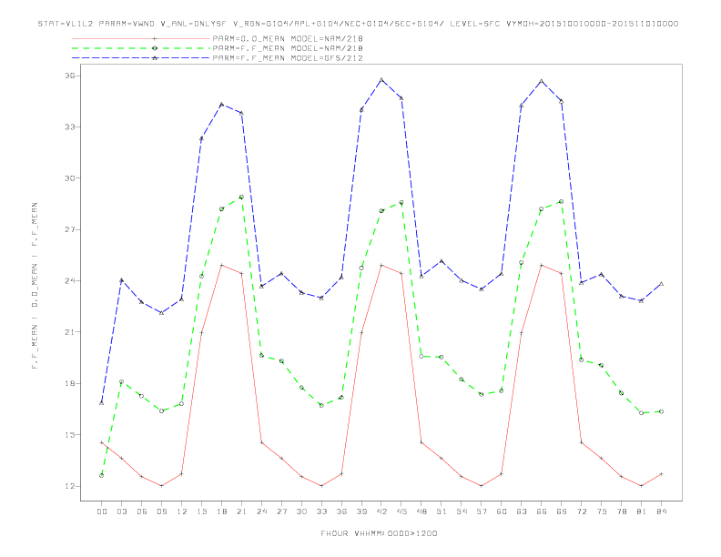Click x-axis forecast hour 69
721x557 pixels.
tap(562, 511)
